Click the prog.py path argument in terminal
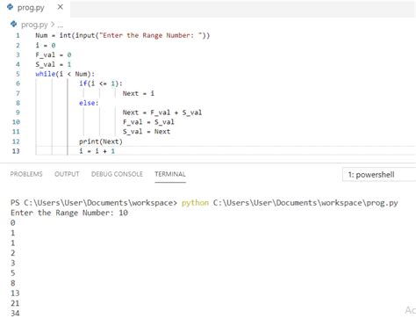This screenshot has height=319, width=416. point(305,203)
